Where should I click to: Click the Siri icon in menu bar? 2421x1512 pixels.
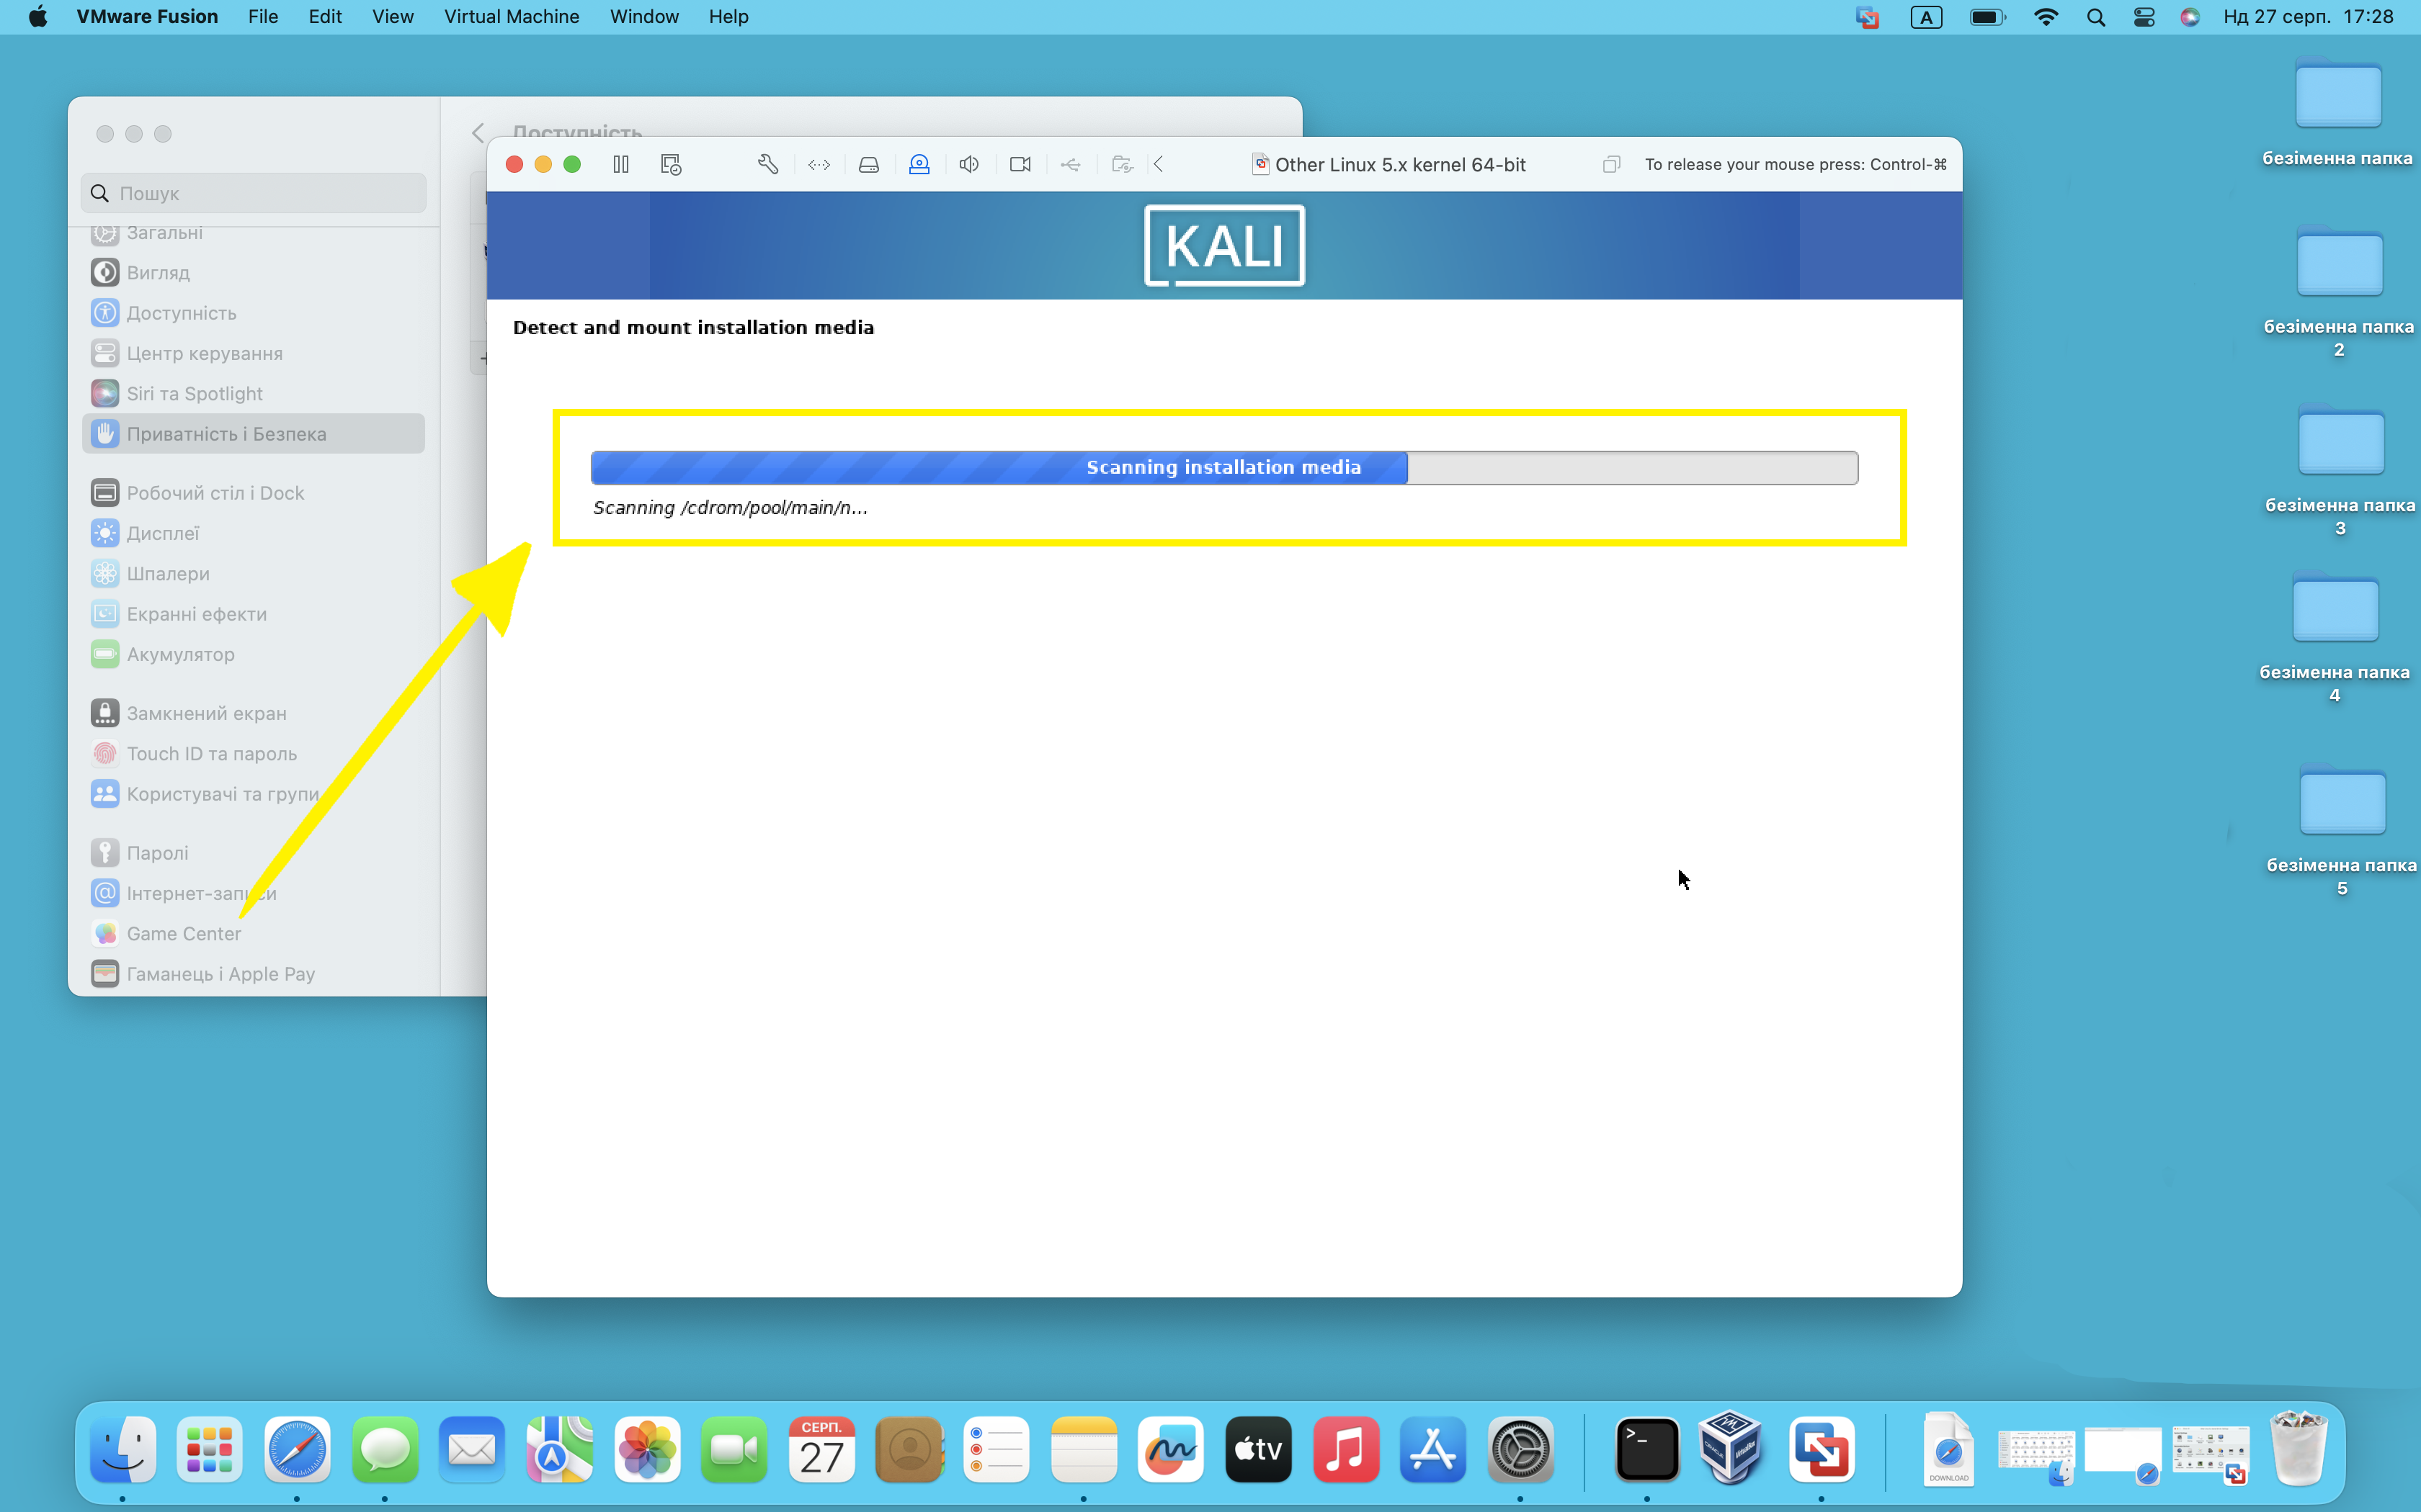coord(2189,17)
